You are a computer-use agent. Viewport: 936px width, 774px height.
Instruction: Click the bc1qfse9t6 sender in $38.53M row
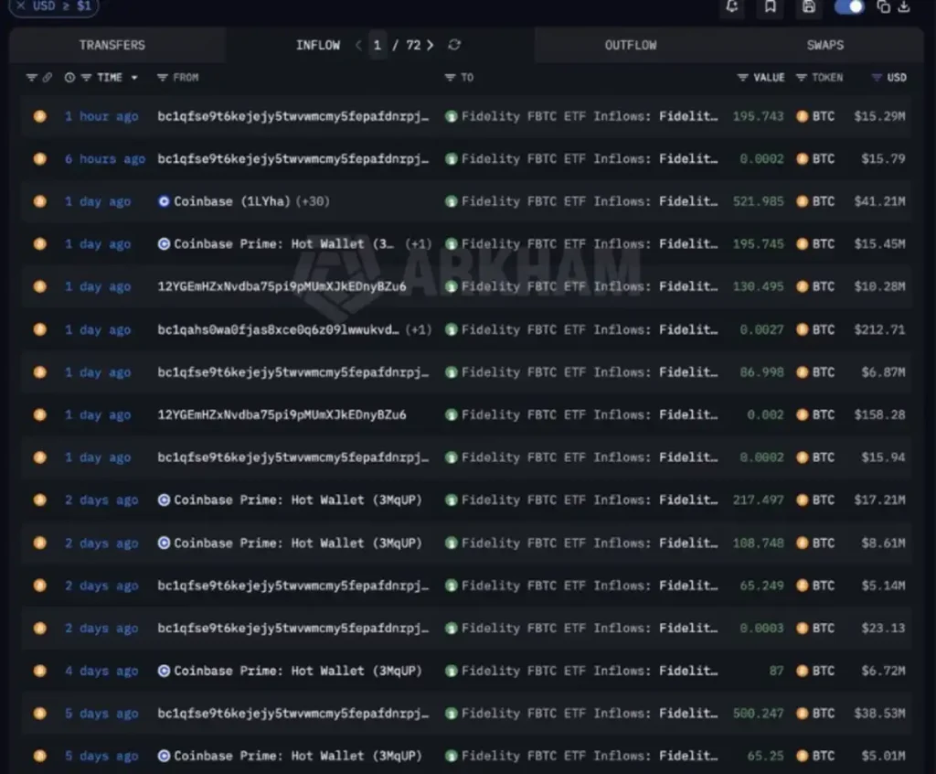(293, 714)
